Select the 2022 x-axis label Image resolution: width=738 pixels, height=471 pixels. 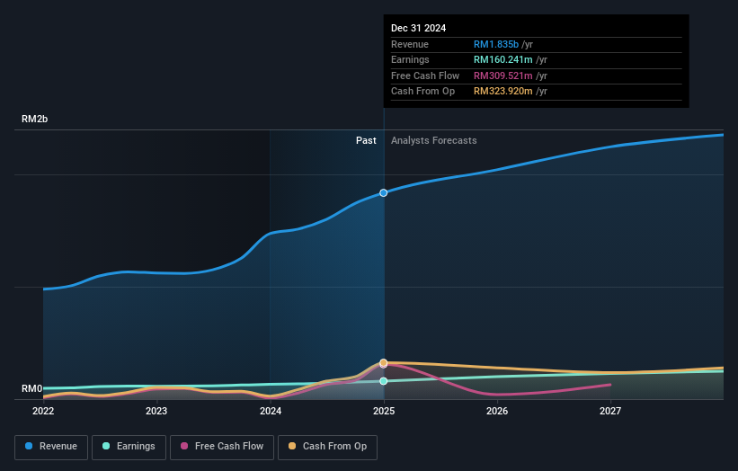[43, 411]
